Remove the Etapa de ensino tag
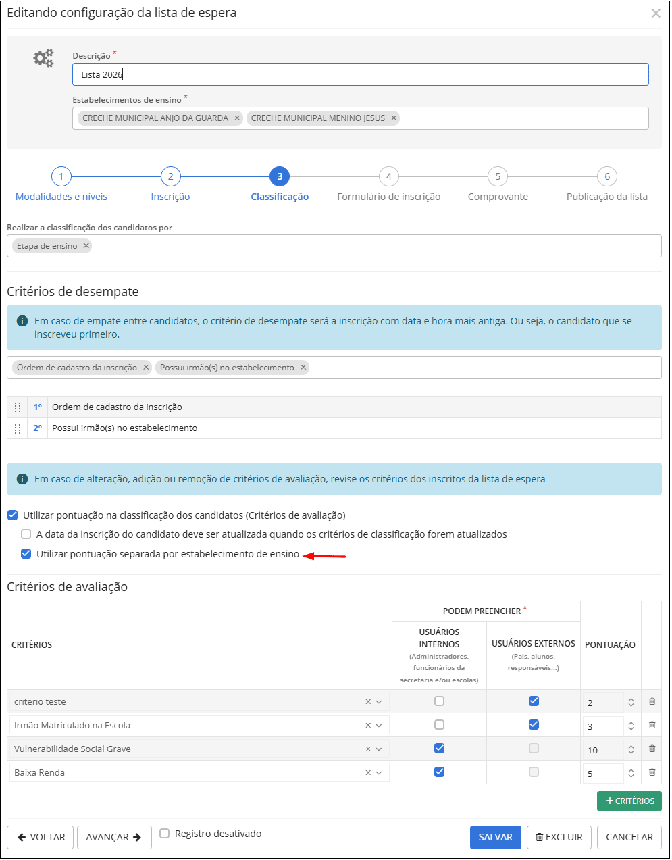672x860 pixels. (86, 246)
